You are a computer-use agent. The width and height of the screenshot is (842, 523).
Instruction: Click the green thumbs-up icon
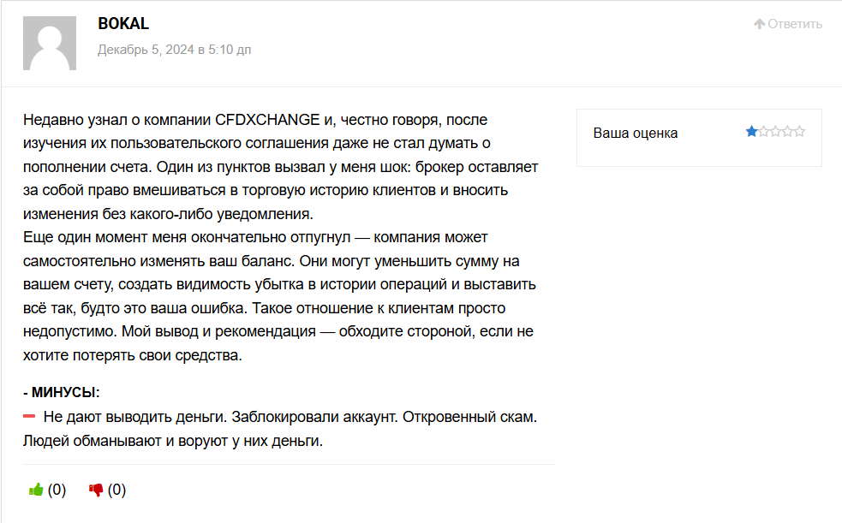(x=36, y=490)
